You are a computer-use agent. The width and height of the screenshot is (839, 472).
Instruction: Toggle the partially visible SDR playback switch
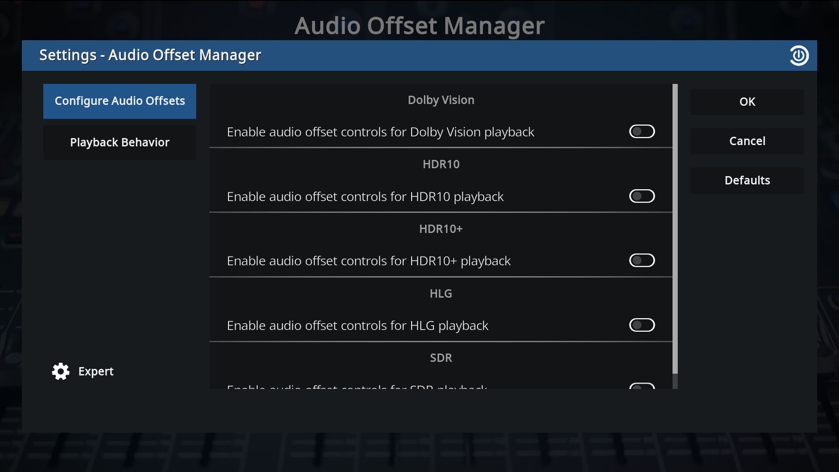coord(641,386)
